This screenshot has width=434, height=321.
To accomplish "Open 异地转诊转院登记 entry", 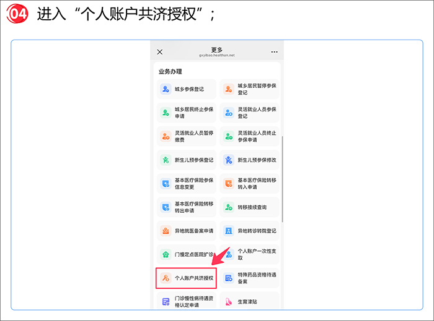I will tap(249, 231).
